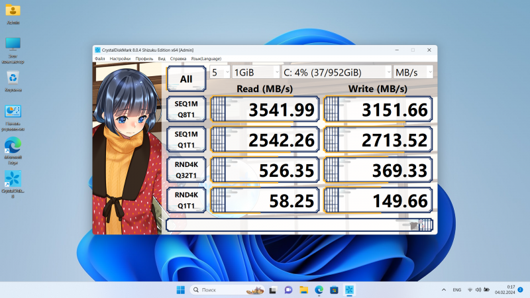Click the Read (MB/s) column header
The image size is (530, 298).
point(264,89)
